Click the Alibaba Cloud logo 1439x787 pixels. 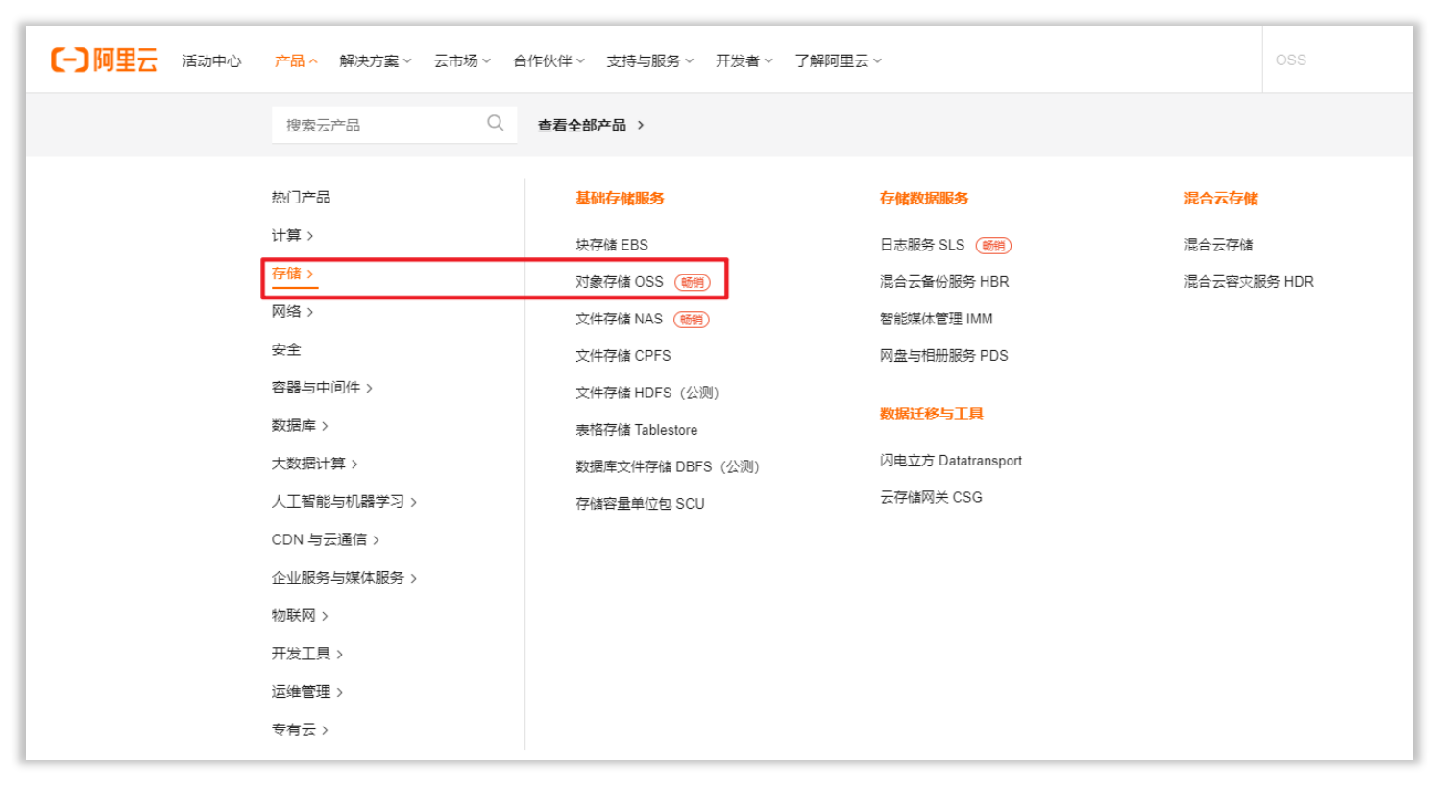[x=104, y=60]
